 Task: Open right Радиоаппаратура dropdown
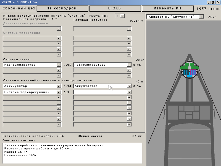coord(129,65)
